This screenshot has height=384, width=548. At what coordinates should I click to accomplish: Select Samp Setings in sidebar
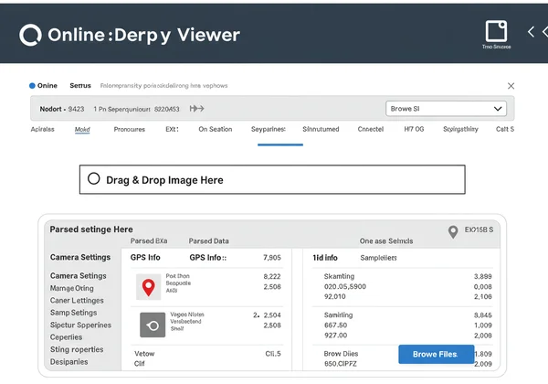[x=73, y=313]
